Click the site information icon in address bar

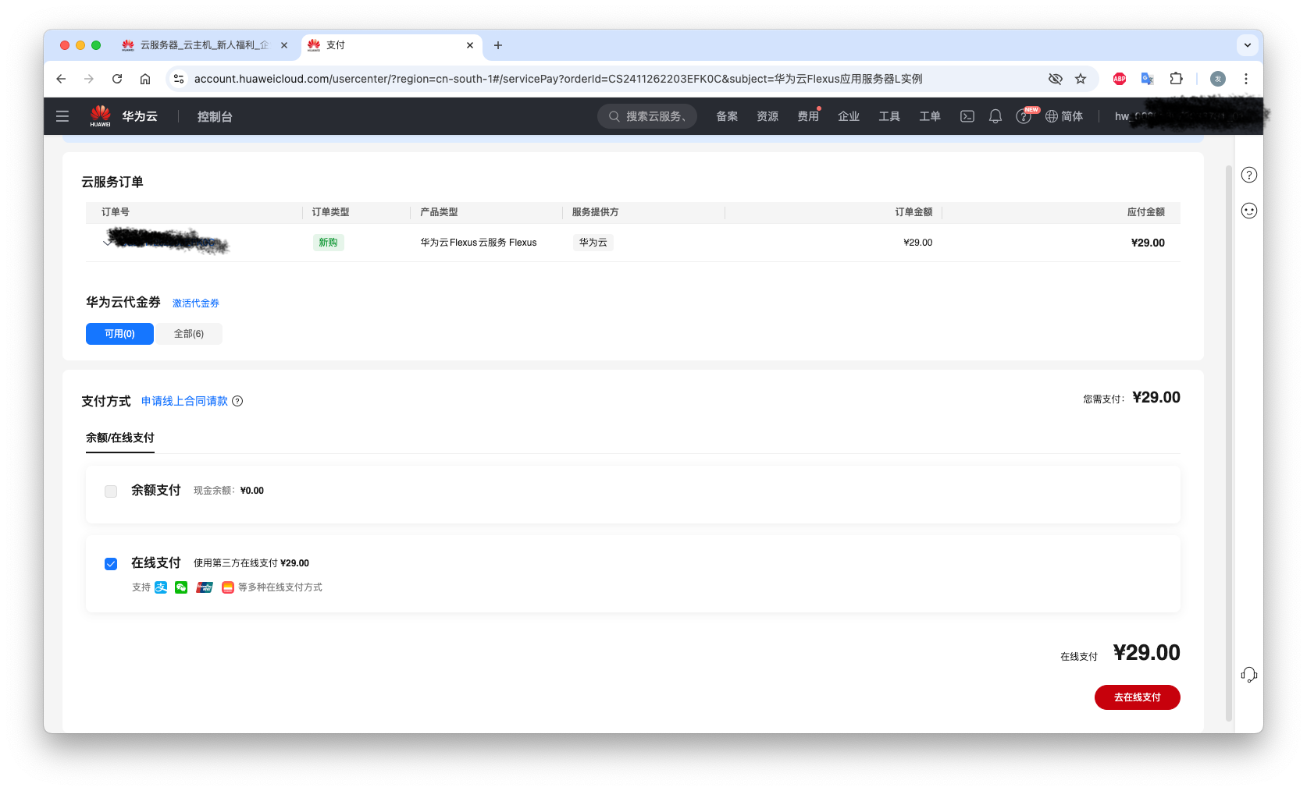pos(179,79)
